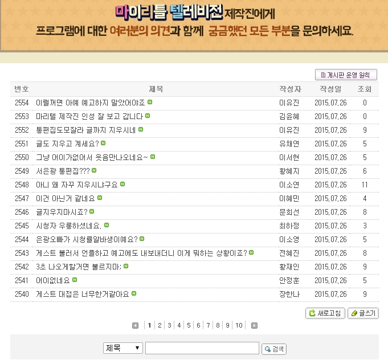Open post '마리텔 제작진 인성 잘 보고 갑니다'

89,116
